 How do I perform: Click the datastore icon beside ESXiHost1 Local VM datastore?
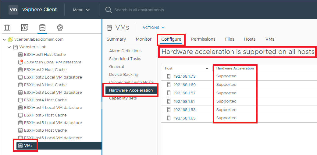point(20,62)
